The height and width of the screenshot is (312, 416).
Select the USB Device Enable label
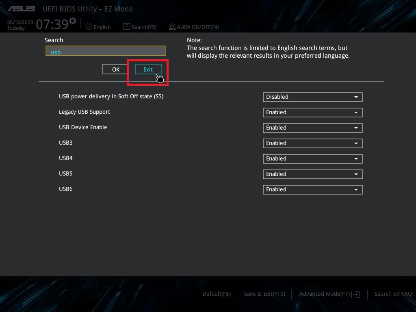(x=83, y=127)
